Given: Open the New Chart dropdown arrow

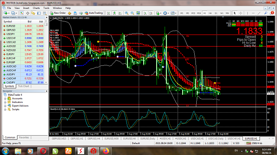Looking at the screenshot, I should 9,13.
